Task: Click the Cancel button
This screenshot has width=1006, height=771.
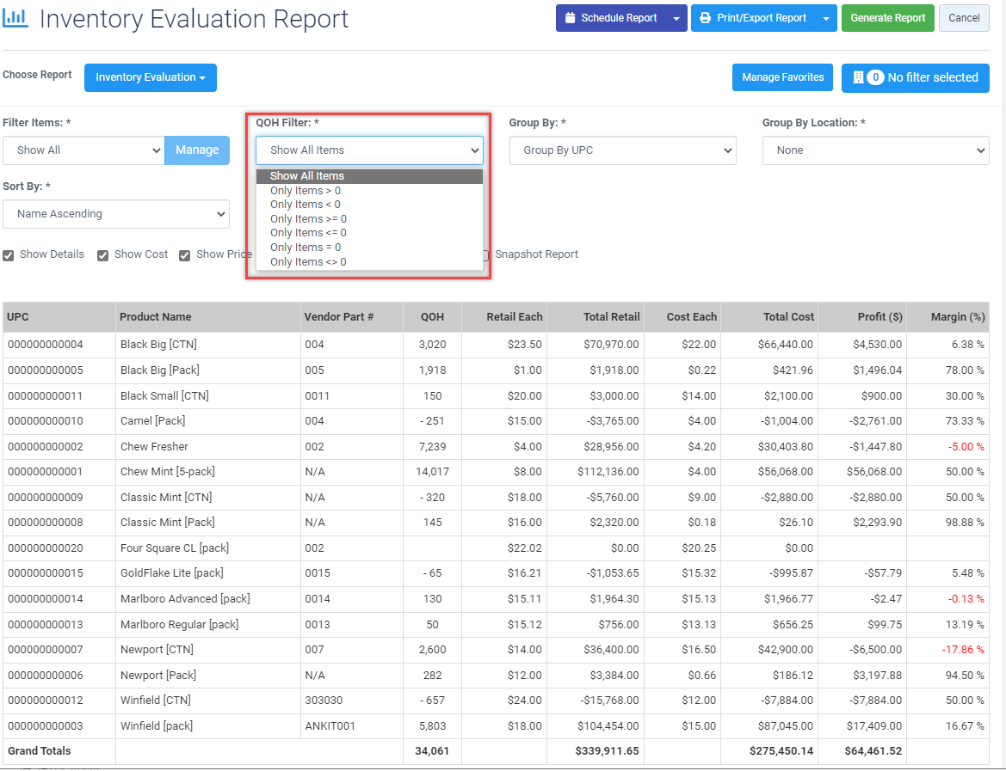Action: pos(965,18)
